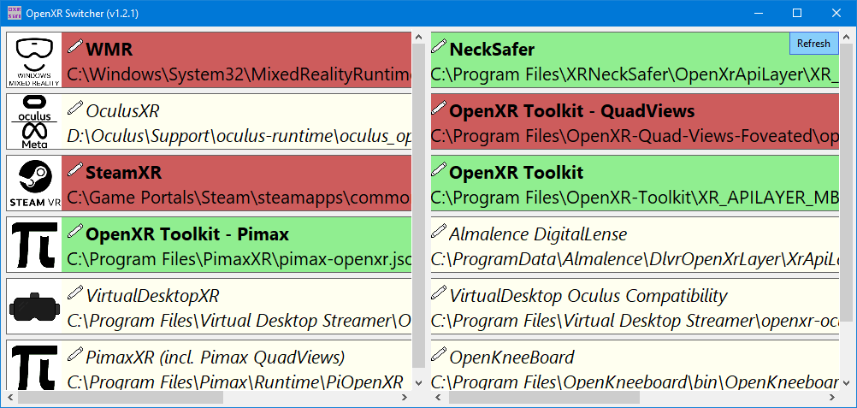Click the ProgramData\Almalence path text
Screen dimensions: 857x408
[635, 260]
